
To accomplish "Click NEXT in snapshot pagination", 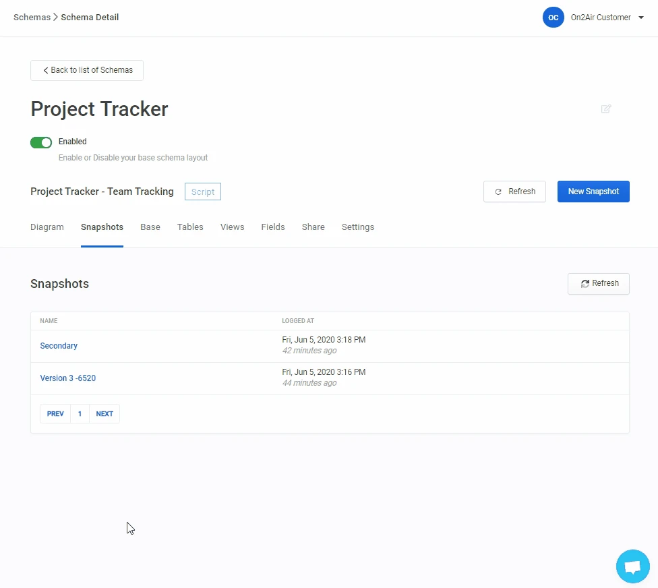I will [x=104, y=414].
